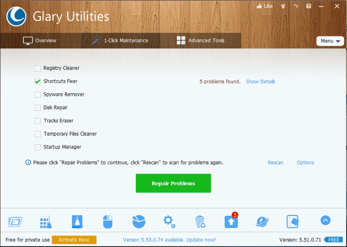Viewport: 347px width, 247px height.
Task: Open the Disk Cleaner broom drive icon
Action: pos(77,221)
